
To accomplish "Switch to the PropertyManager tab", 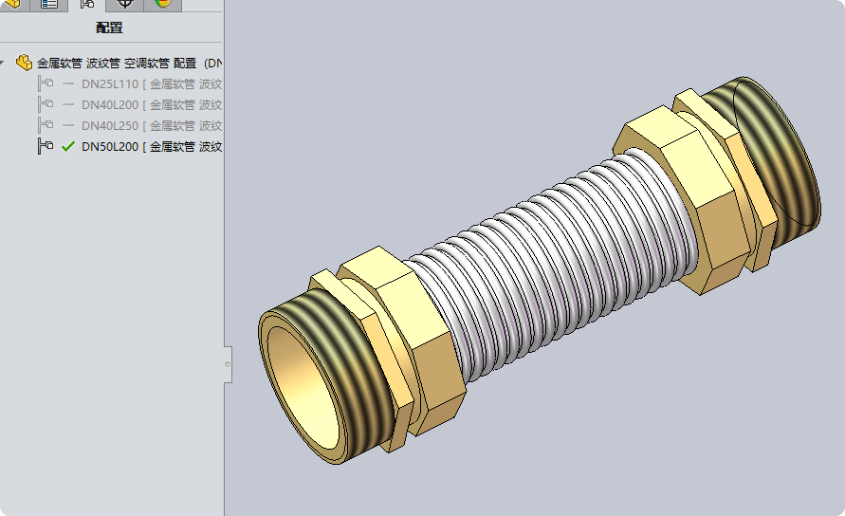I will pyautogui.click(x=49, y=5).
